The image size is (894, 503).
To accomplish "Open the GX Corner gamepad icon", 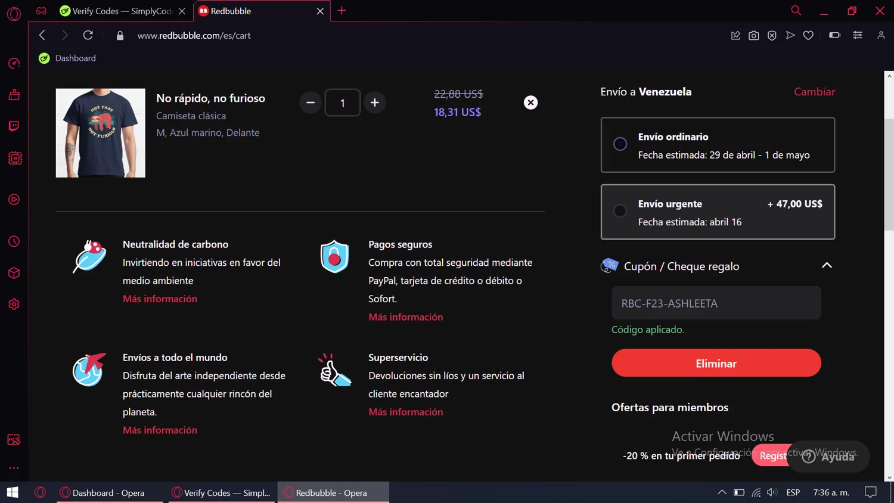I will (x=41, y=11).
